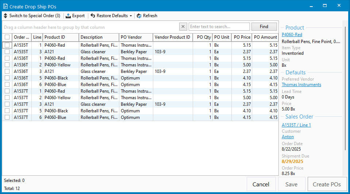Click the shipment due date 8/29/2025
350x194 pixels.
click(292, 162)
